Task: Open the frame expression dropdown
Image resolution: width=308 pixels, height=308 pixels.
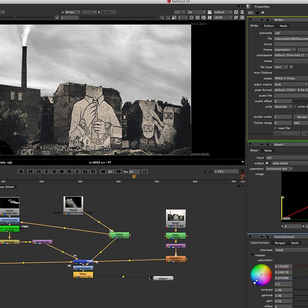Action: [x=285, y=50]
